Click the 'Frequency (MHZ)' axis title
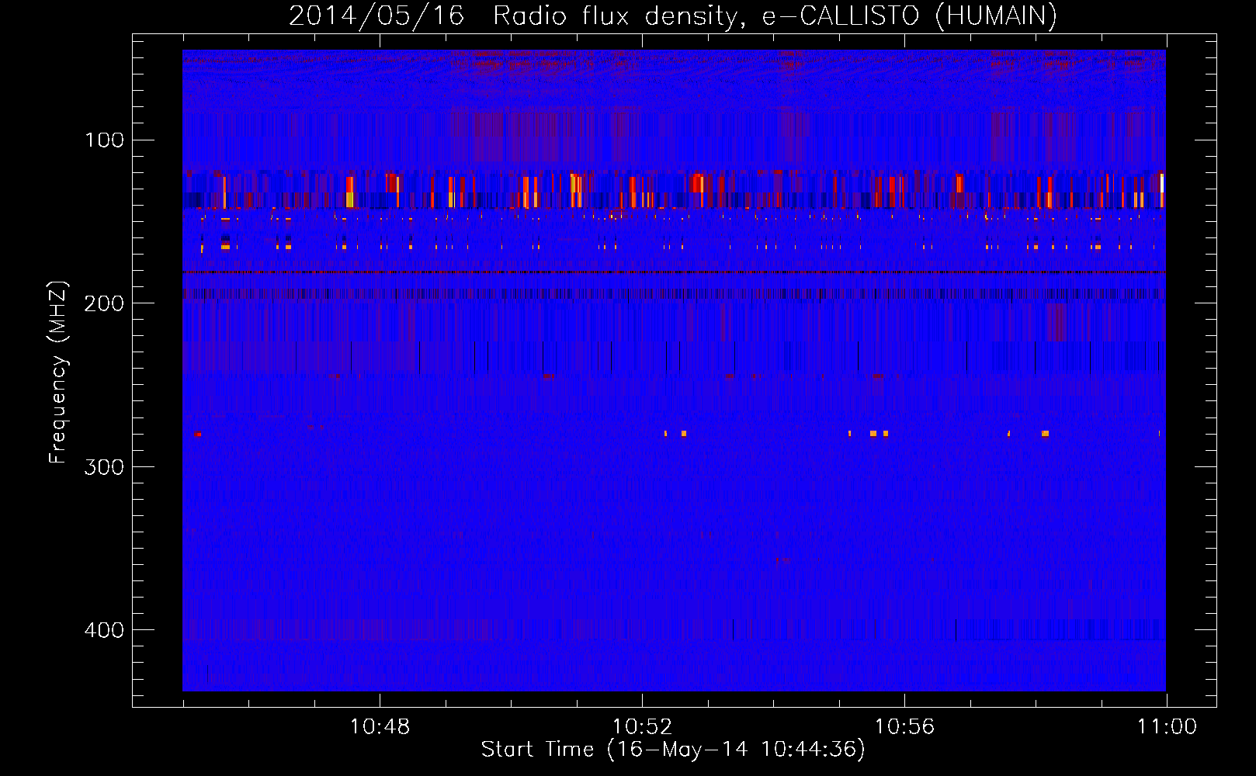This screenshot has width=1256, height=776. click(58, 372)
